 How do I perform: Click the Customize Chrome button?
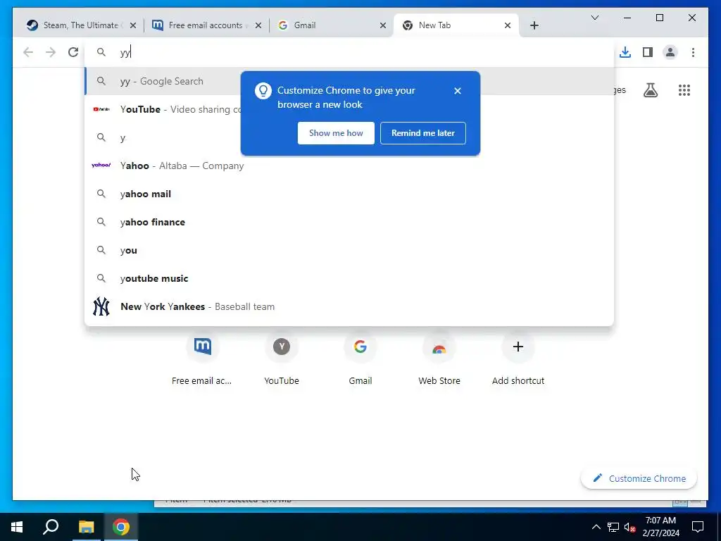click(x=639, y=478)
